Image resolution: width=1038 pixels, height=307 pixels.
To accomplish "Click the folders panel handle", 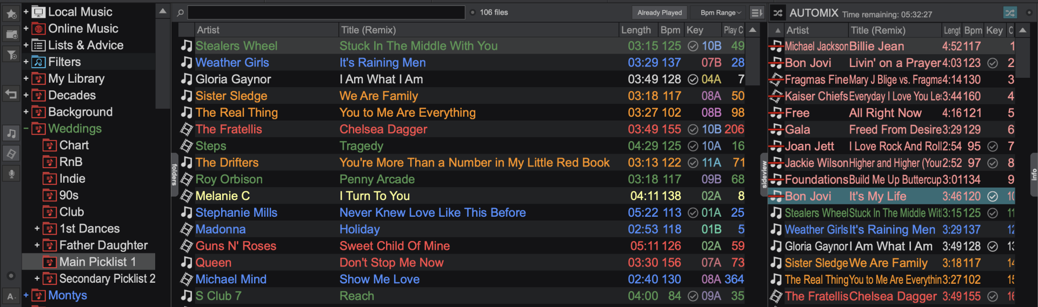I will [174, 175].
